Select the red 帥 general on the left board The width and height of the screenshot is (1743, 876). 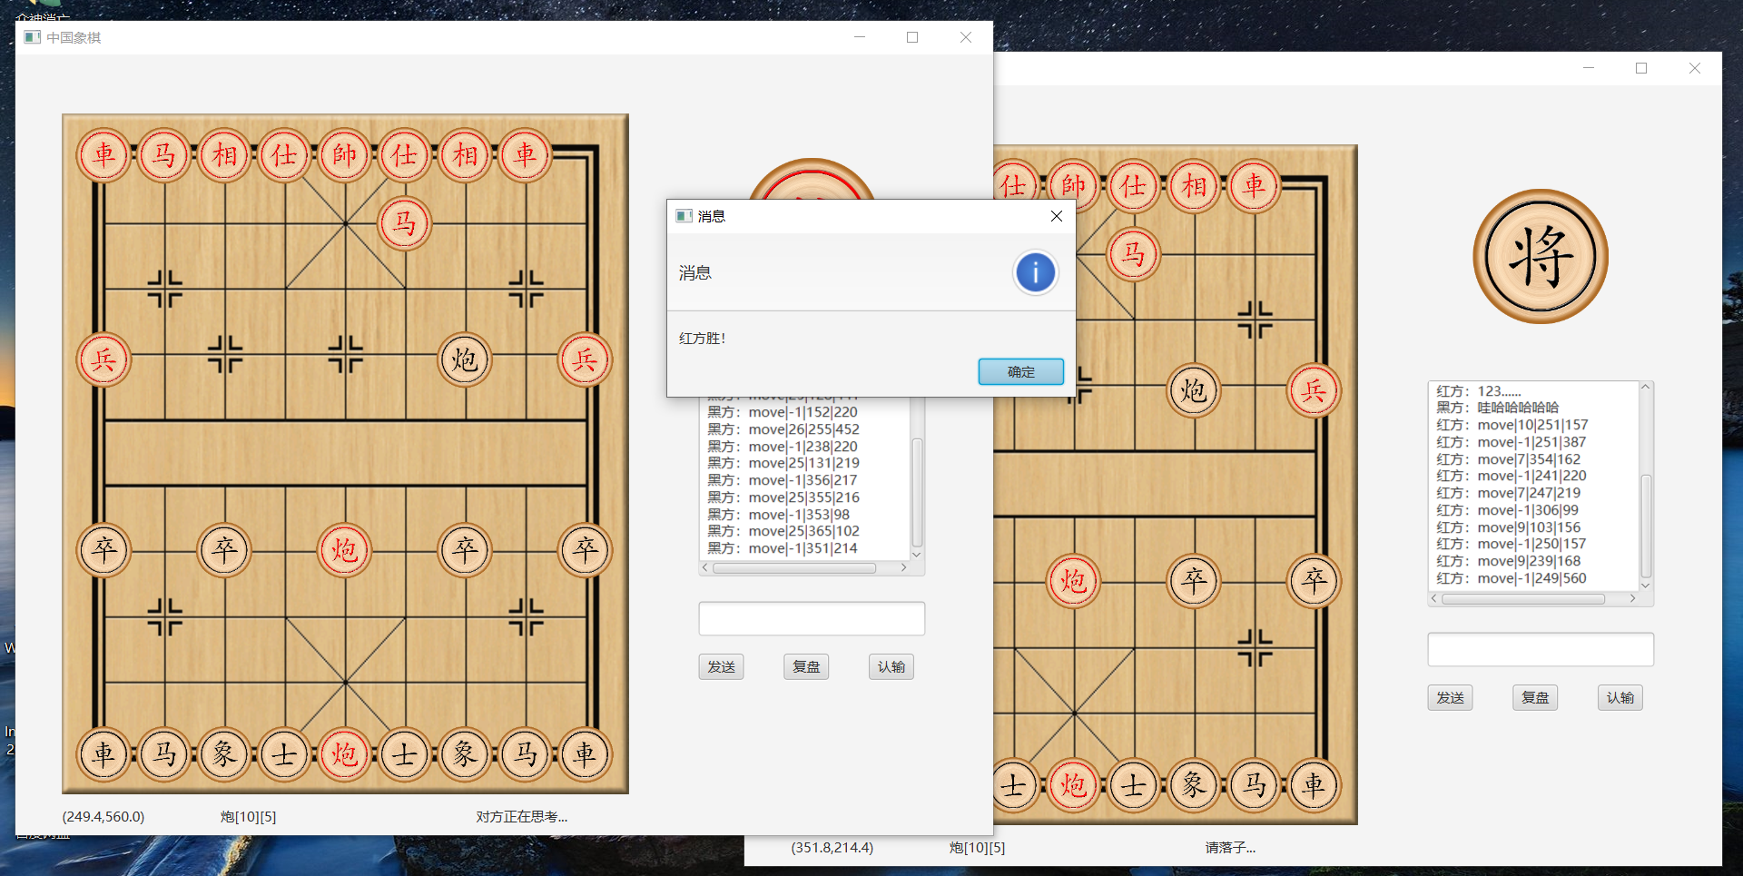click(x=344, y=154)
